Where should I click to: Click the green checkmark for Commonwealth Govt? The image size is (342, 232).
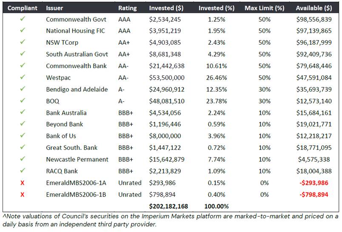(23, 19)
